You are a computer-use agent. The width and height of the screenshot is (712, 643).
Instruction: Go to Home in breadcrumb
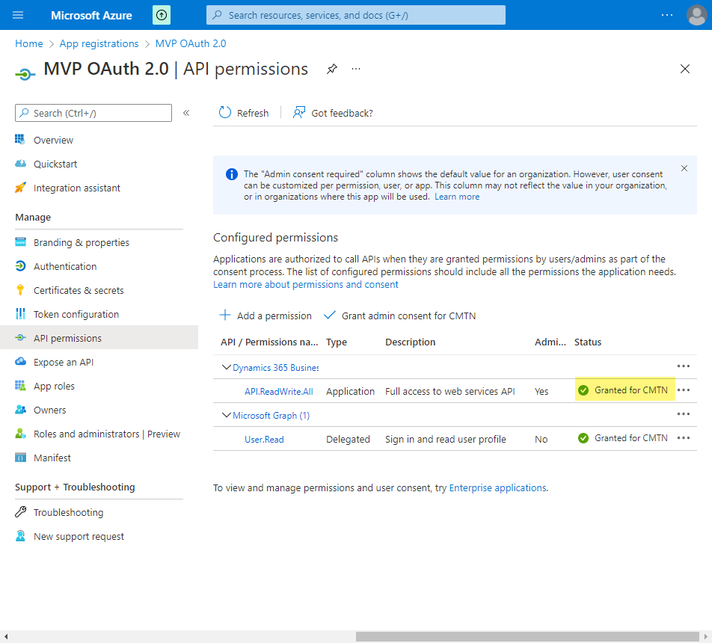(x=29, y=43)
